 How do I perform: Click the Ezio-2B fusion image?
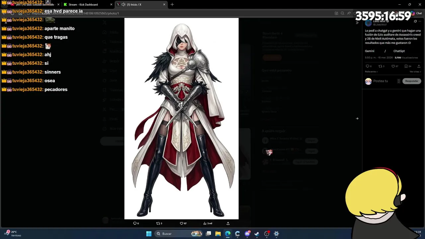pyautogui.click(x=181, y=119)
